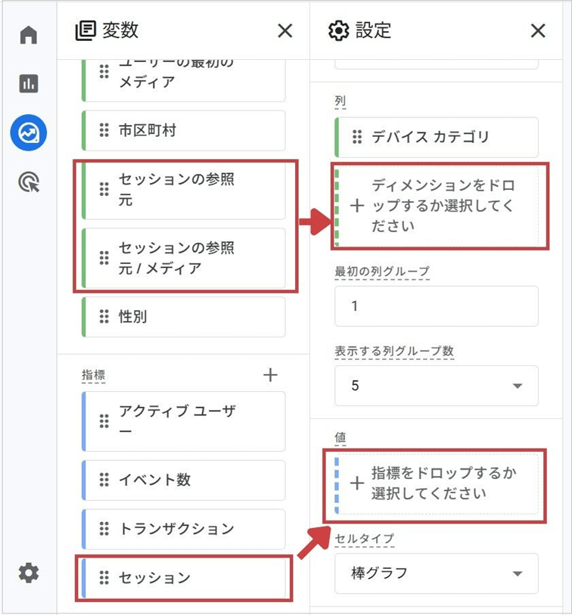Screen dimensions: 572x615
Task: Grab the drag handle of トランザクション
Action: tap(104, 528)
